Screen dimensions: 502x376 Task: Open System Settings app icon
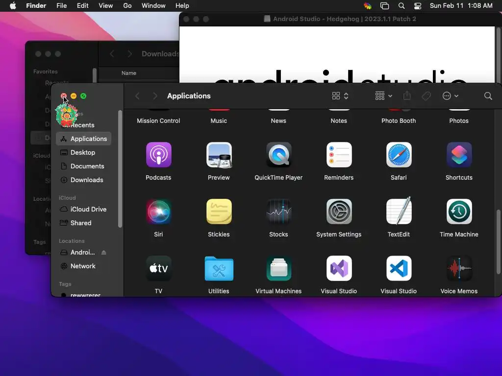[x=339, y=211]
